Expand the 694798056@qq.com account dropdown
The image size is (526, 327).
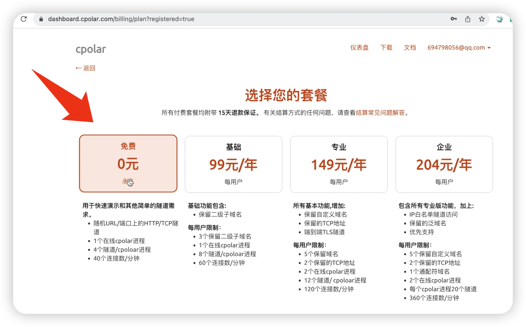(459, 48)
